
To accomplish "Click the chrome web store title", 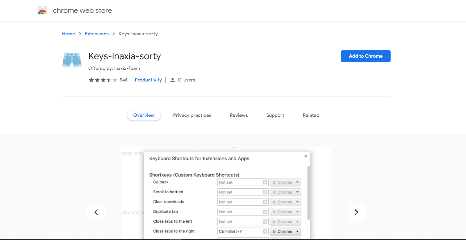I will 82,10.
